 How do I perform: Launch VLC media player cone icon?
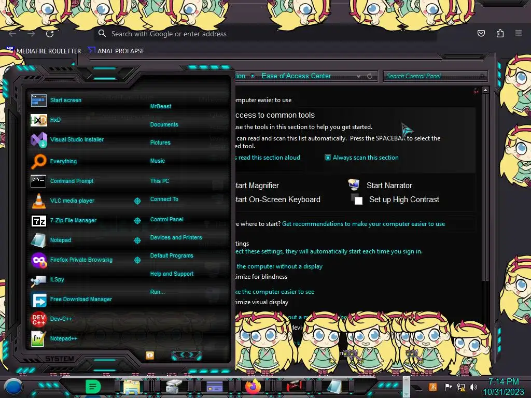point(38,201)
